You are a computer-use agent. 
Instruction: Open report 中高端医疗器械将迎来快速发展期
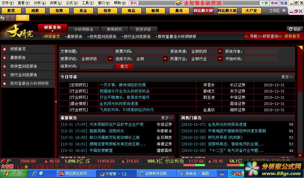[x=237, y=131]
